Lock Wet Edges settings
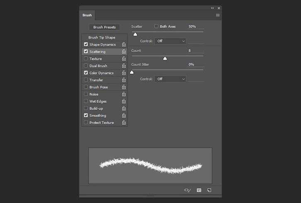The height and width of the screenshot is (203, 301). pyautogui.click(x=124, y=101)
